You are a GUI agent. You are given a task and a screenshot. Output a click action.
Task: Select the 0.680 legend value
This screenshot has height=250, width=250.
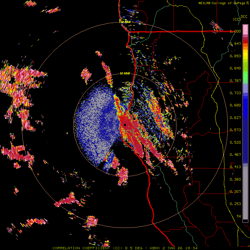coord(235,105)
